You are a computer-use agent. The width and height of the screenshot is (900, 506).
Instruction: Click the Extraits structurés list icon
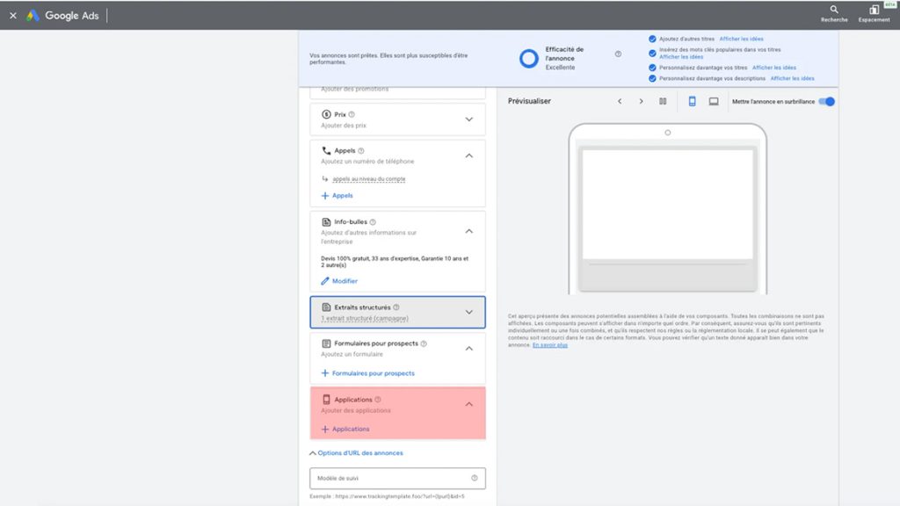[x=326, y=307]
